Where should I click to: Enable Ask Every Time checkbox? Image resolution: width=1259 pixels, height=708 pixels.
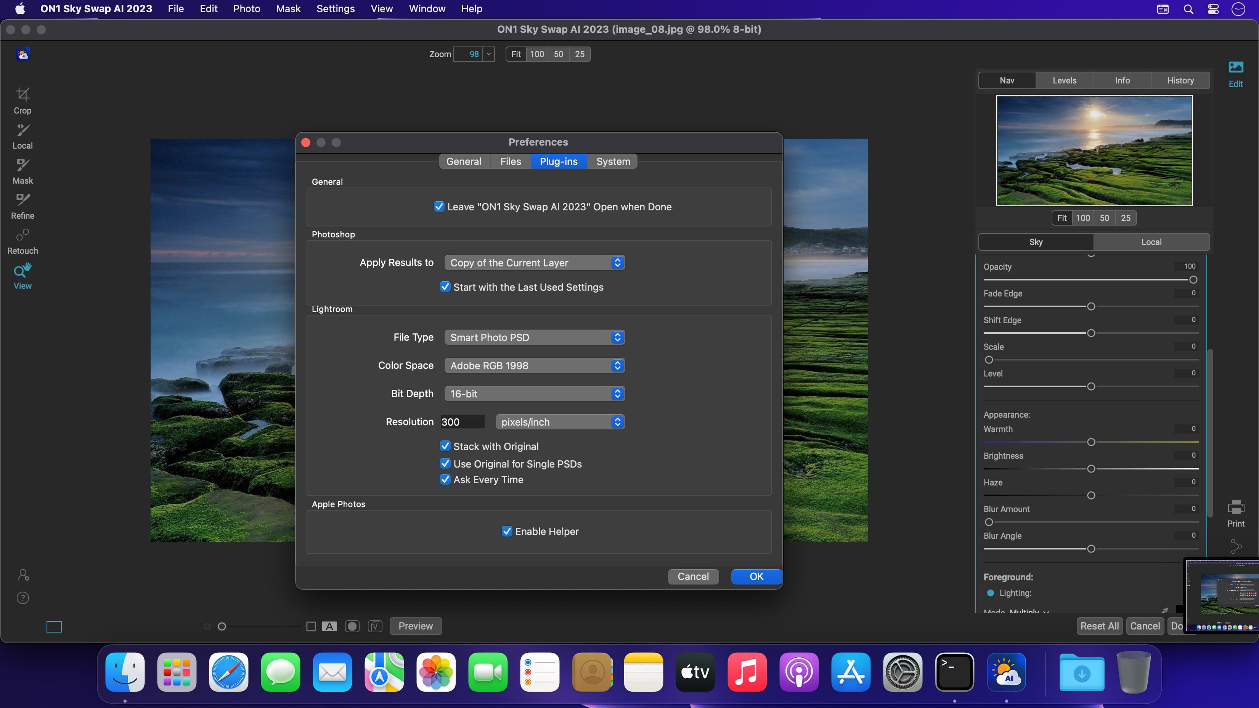pyautogui.click(x=445, y=479)
